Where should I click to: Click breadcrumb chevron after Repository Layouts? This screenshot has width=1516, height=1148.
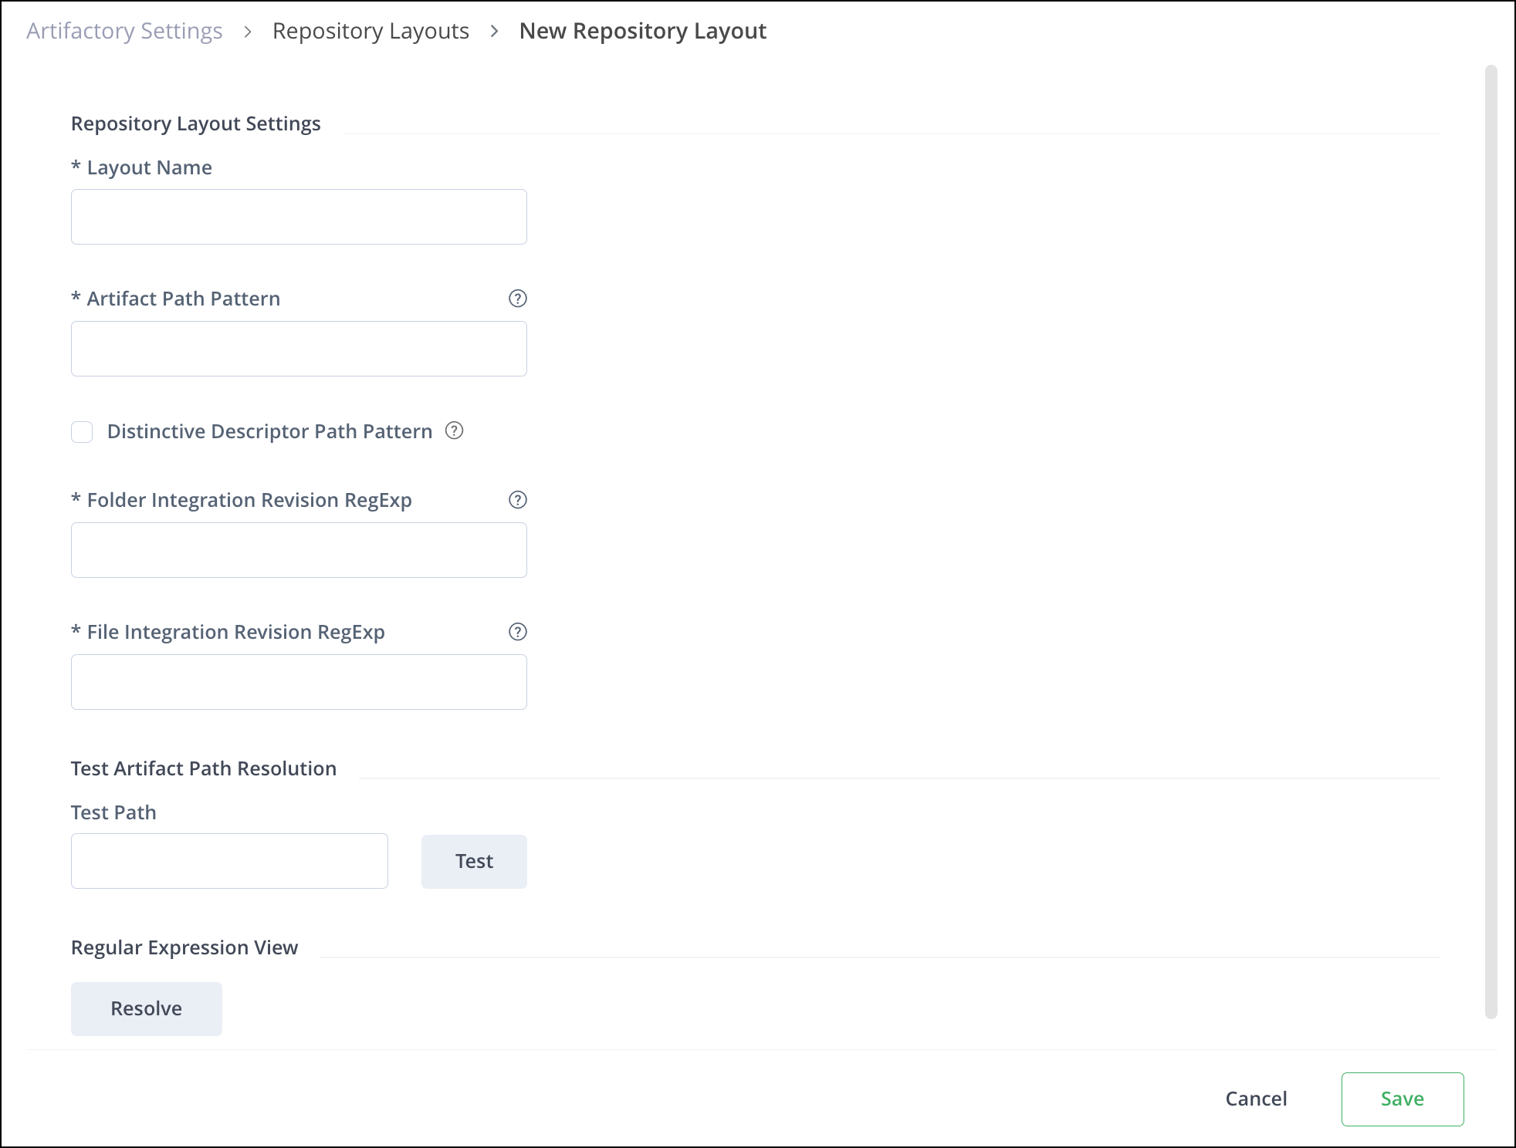point(494,32)
